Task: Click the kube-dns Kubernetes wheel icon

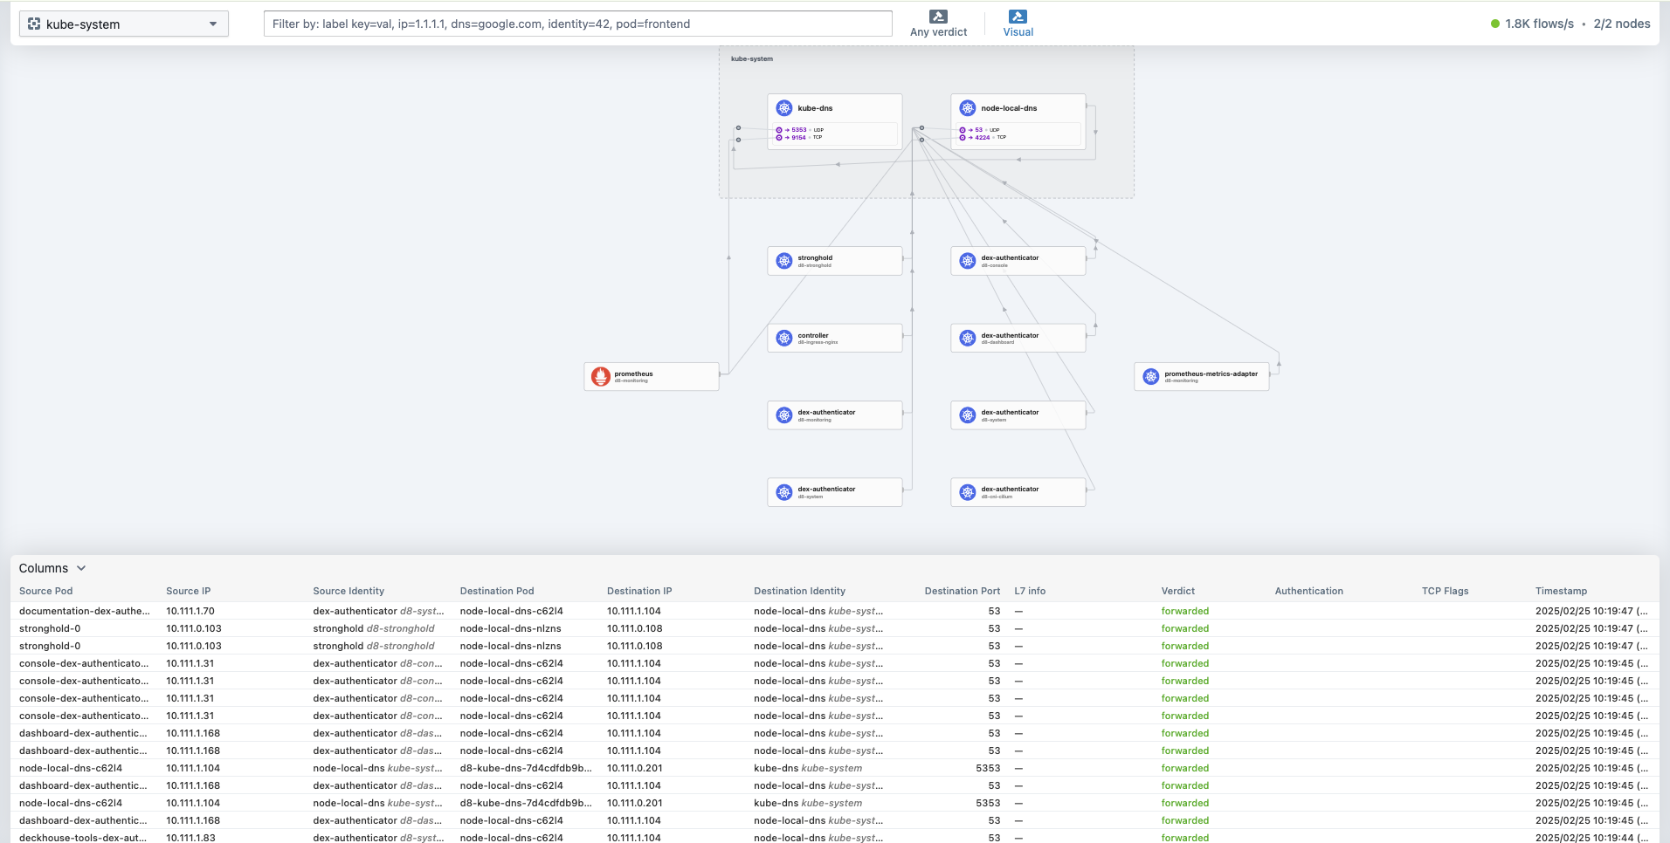Action: point(784,108)
